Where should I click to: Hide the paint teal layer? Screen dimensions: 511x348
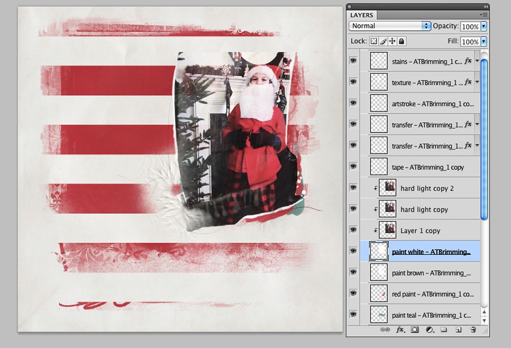(x=353, y=314)
